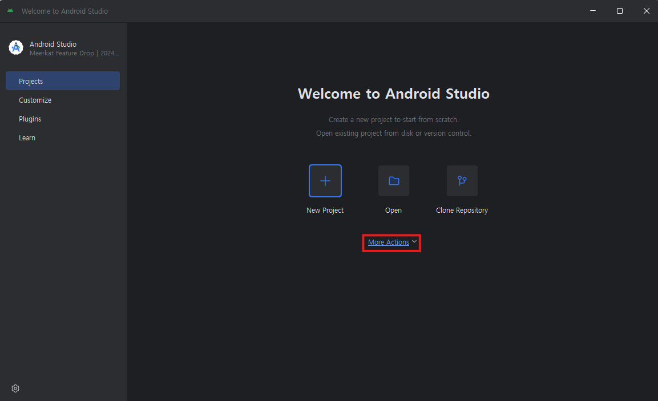
Task: Click the Meerkat Feature Drop version text
Action: coord(74,53)
